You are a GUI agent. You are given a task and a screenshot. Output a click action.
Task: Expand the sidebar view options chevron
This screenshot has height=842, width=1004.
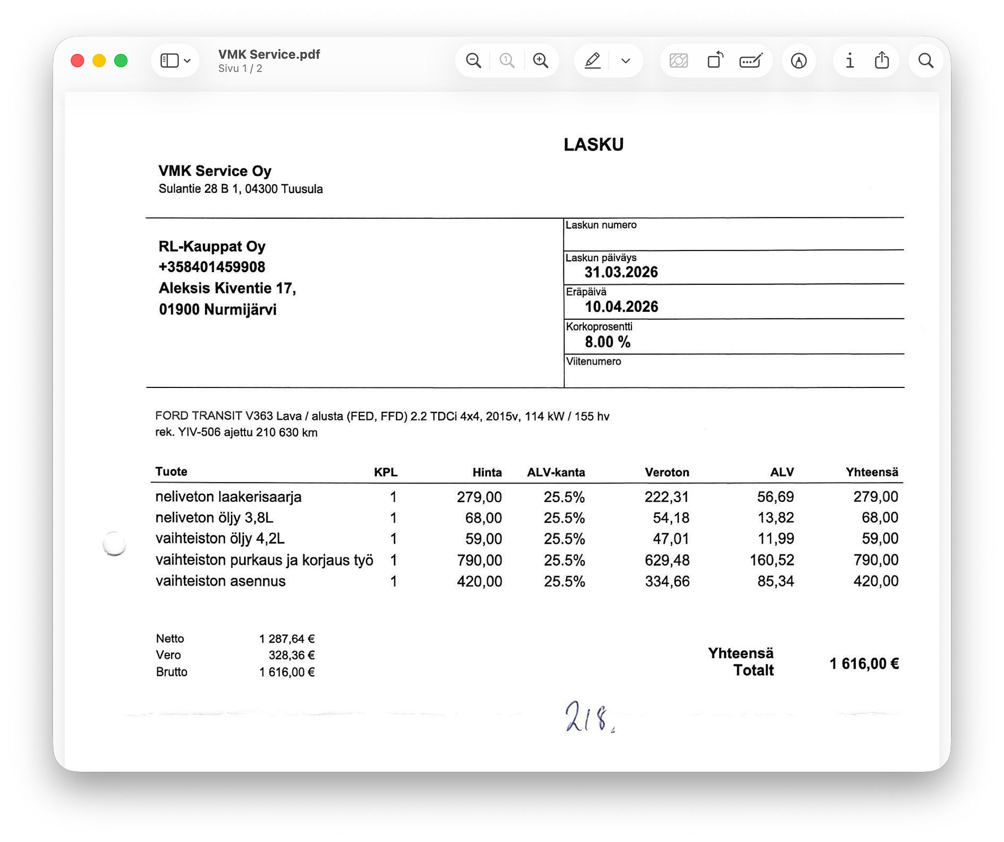click(x=187, y=61)
